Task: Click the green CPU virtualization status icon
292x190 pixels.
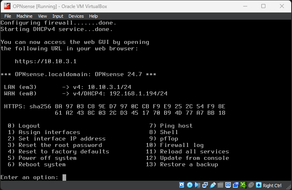Action: (x=243, y=185)
